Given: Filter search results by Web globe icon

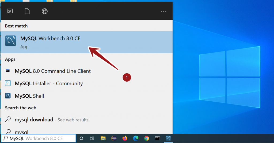Looking at the screenshot, I should [45, 11].
